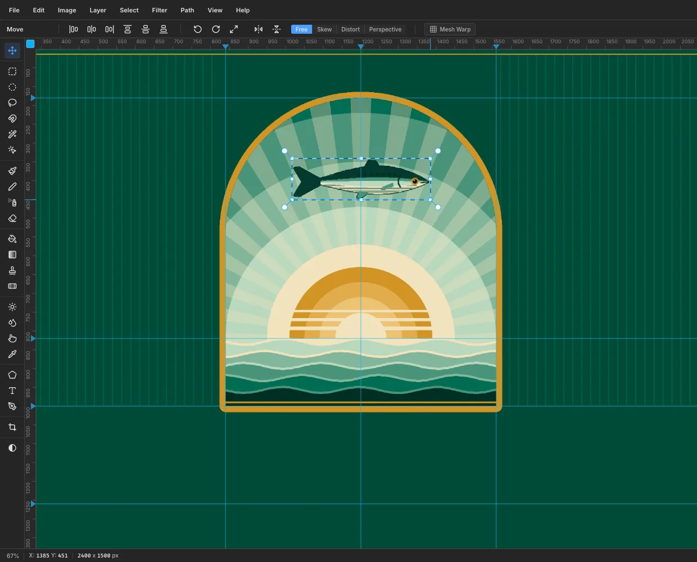The image size is (697, 562).
Task: Choose the Lasso selection tool
Action: point(12,103)
